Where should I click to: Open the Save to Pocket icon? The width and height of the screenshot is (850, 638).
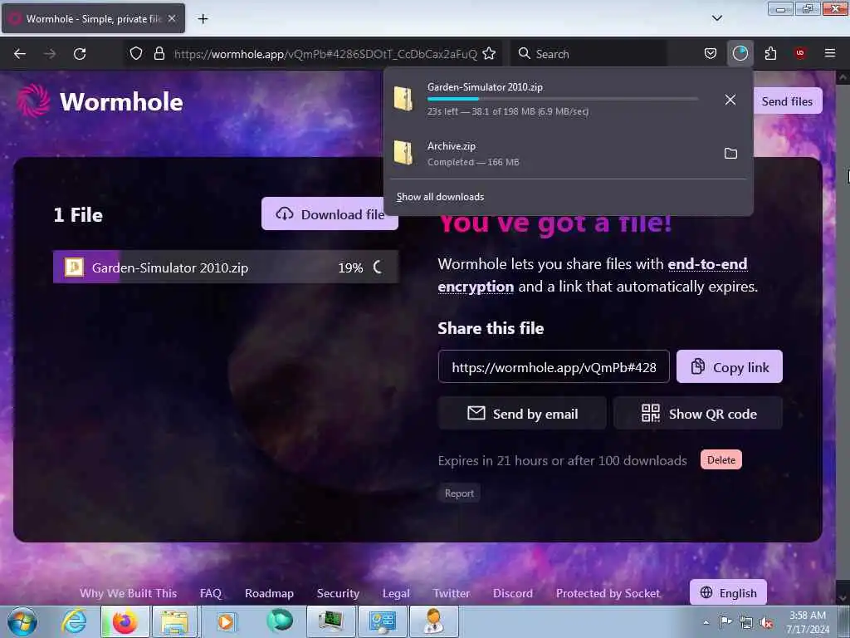(711, 54)
